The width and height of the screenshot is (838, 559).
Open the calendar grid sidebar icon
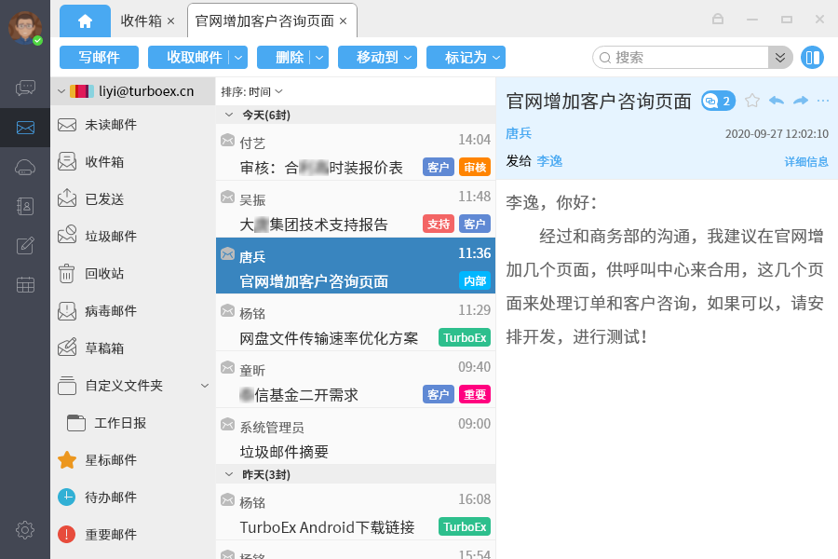pyautogui.click(x=25, y=285)
